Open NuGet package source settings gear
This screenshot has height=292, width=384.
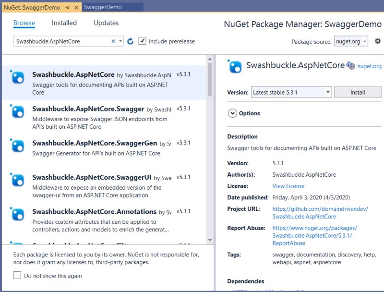378,42
